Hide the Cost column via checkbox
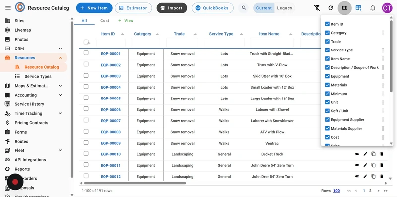Image resolution: width=397 pixels, height=197 pixels. [x=327, y=137]
